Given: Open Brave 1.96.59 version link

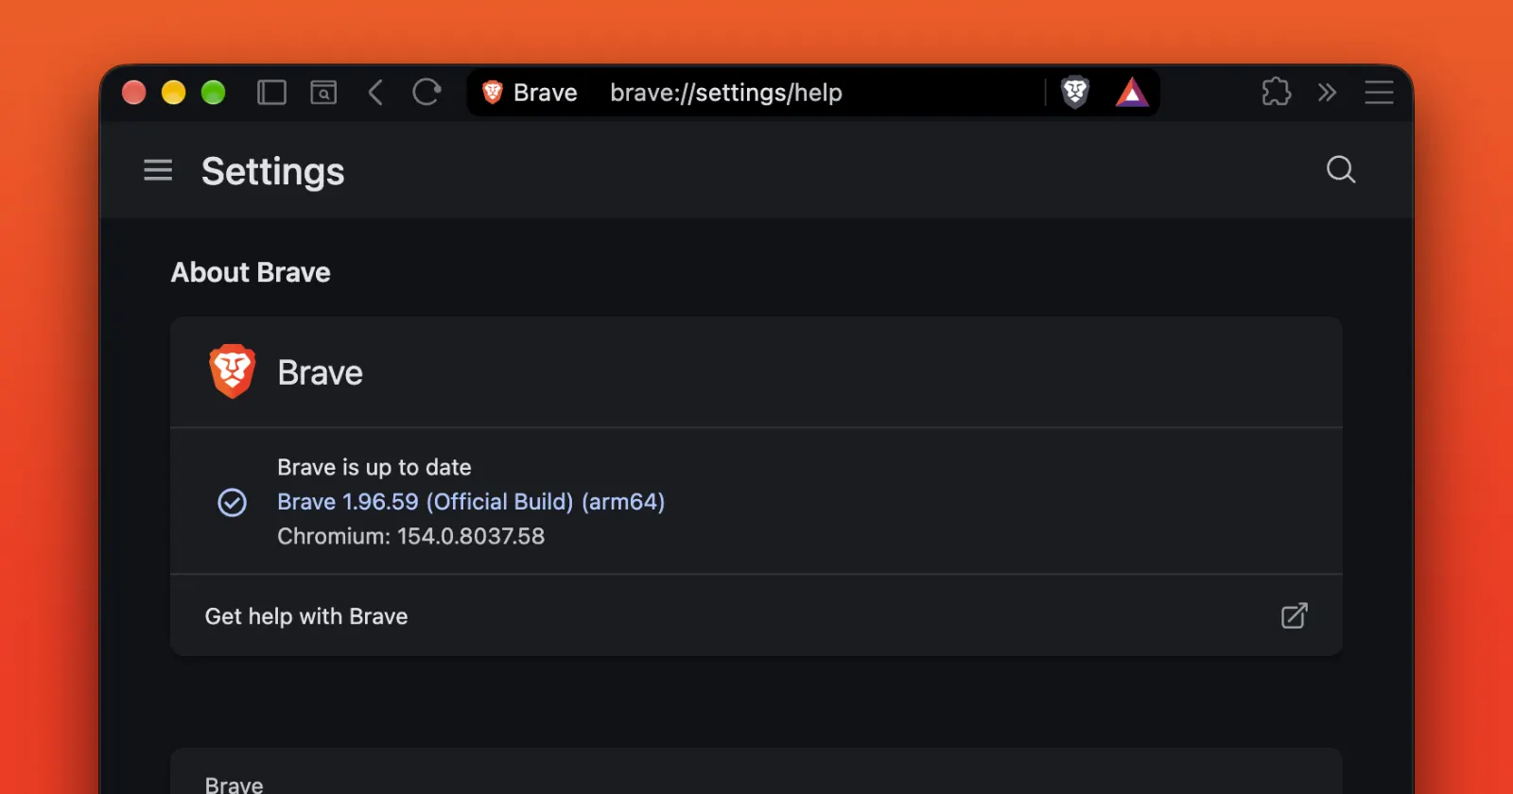Looking at the screenshot, I should (471, 502).
